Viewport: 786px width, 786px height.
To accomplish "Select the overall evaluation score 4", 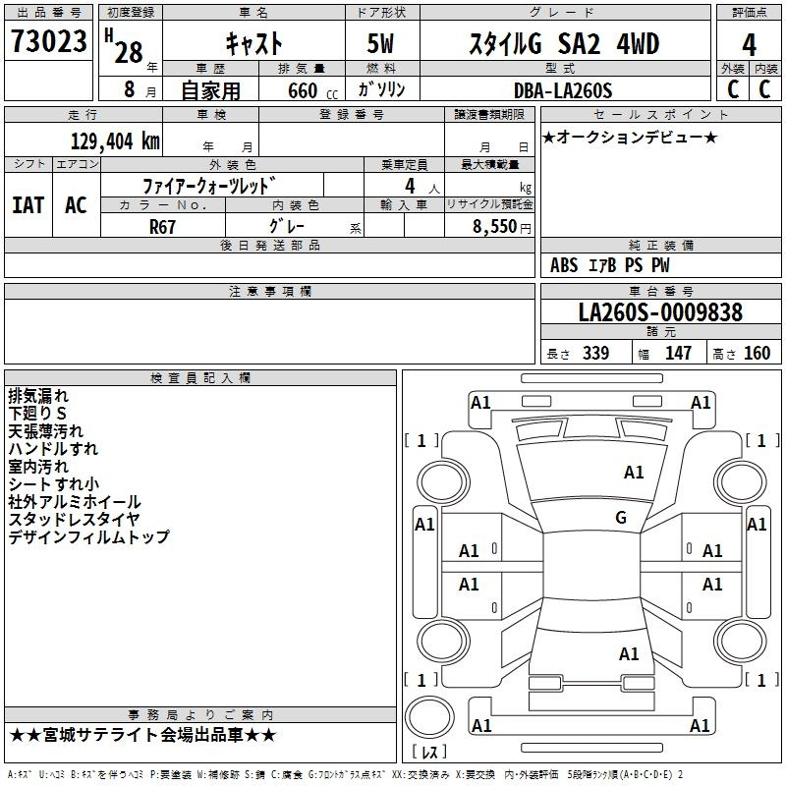I will coord(749,44).
